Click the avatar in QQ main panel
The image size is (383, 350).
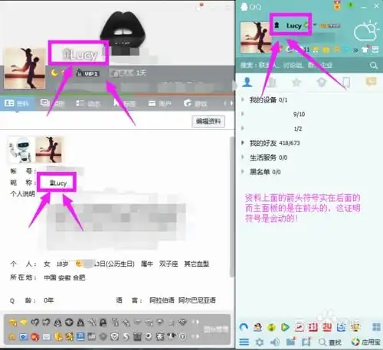point(255,37)
